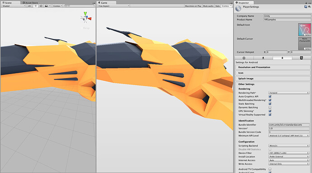
Task: Disable the Static Batching checkbox
Action: coord(270,104)
